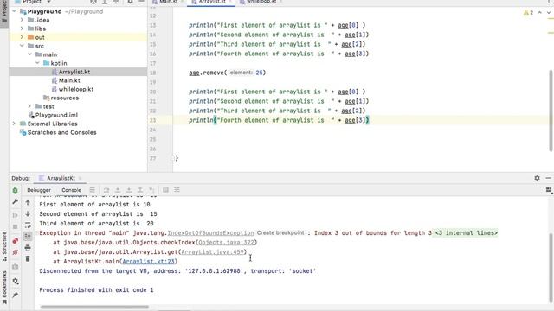554x311 pixels.
Task: Toggle scroll to end of console
Action: pos(28,236)
